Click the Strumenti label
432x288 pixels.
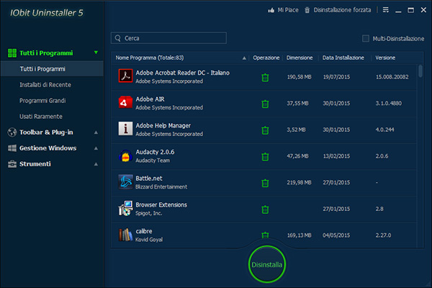(x=35, y=164)
